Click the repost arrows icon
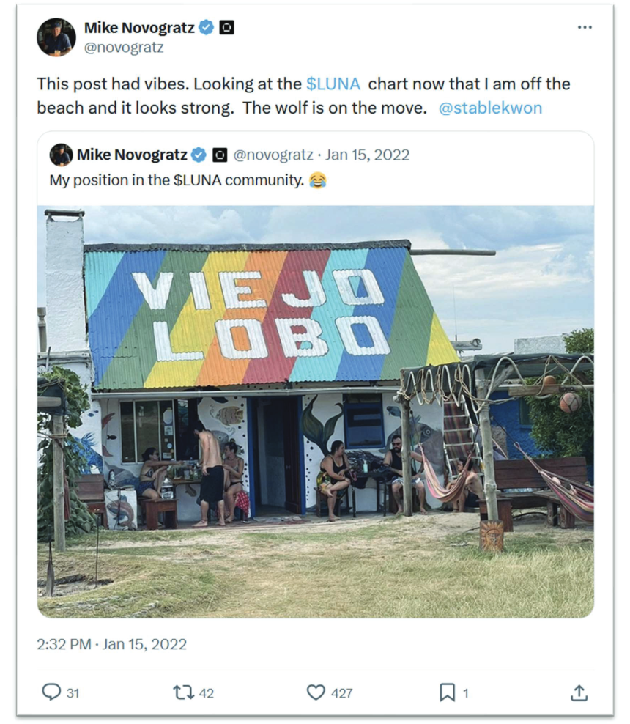This screenshot has height=724, width=630. (183, 692)
